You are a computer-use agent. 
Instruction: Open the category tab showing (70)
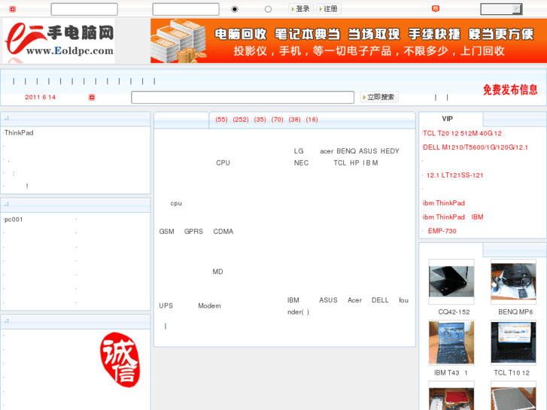tap(278, 120)
